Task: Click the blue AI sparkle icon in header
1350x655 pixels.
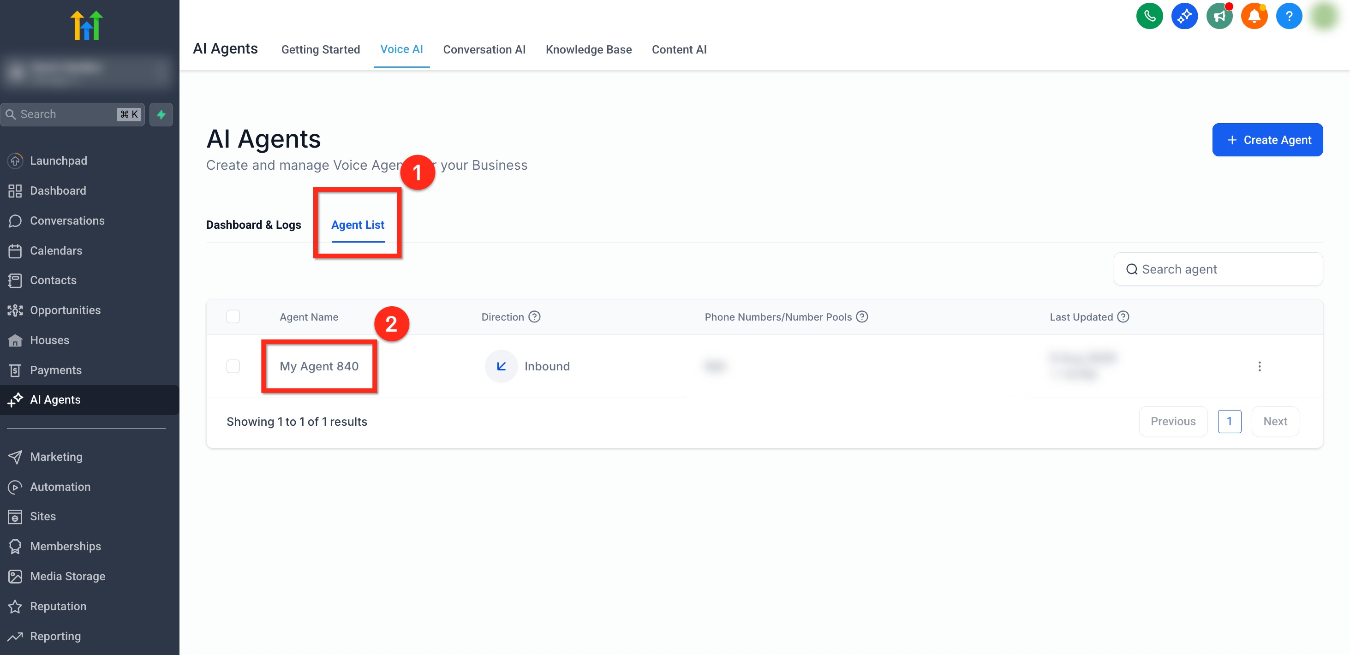Action: click(1184, 16)
